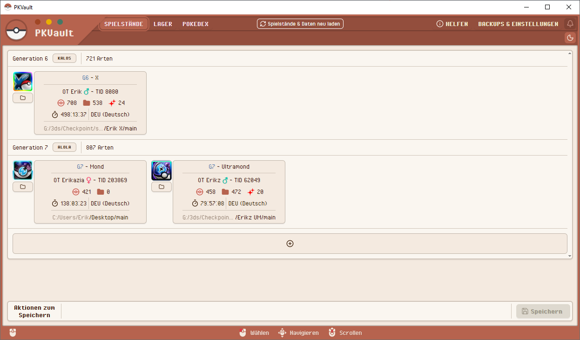Click the male symbol beside OT Erikz
The width and height of the screenshot is (580, 340).
tap(225, 180)
